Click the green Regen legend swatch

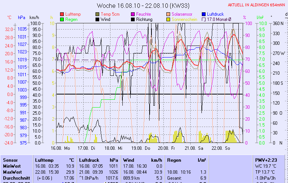(x=62, y=19)
